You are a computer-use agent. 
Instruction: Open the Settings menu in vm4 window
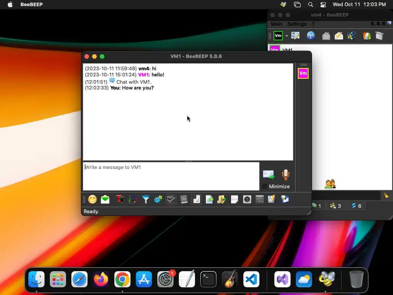point(297,24)
